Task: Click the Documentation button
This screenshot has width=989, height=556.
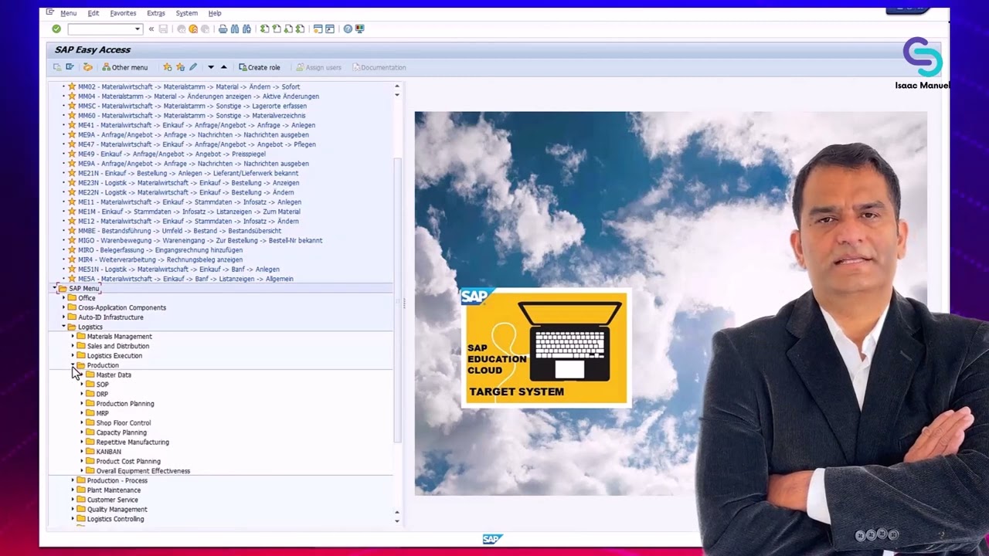Action: [x=379, y=67]
